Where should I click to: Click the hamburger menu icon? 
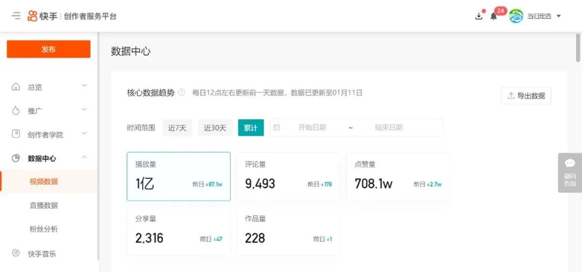[x=16, y=16]
